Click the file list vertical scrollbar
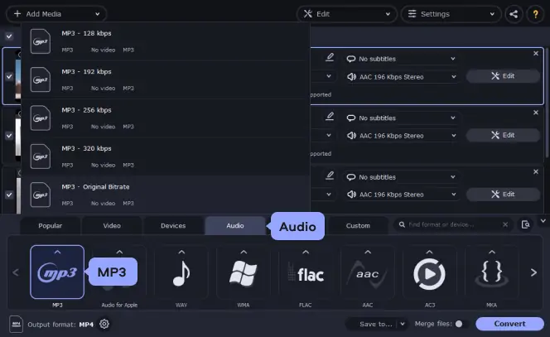The image size is (550, 337). [546, 102]
